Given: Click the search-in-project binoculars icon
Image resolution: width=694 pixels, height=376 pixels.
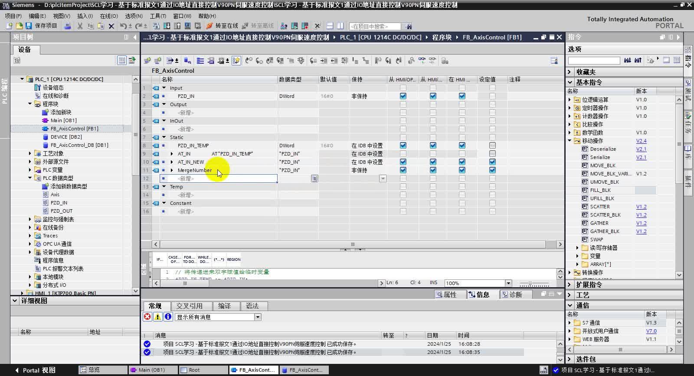Looking at the screenshot, I should coord(408,26).
